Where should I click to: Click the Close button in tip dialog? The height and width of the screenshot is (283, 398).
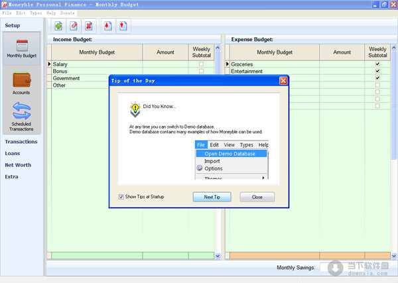tap(257, 197)
